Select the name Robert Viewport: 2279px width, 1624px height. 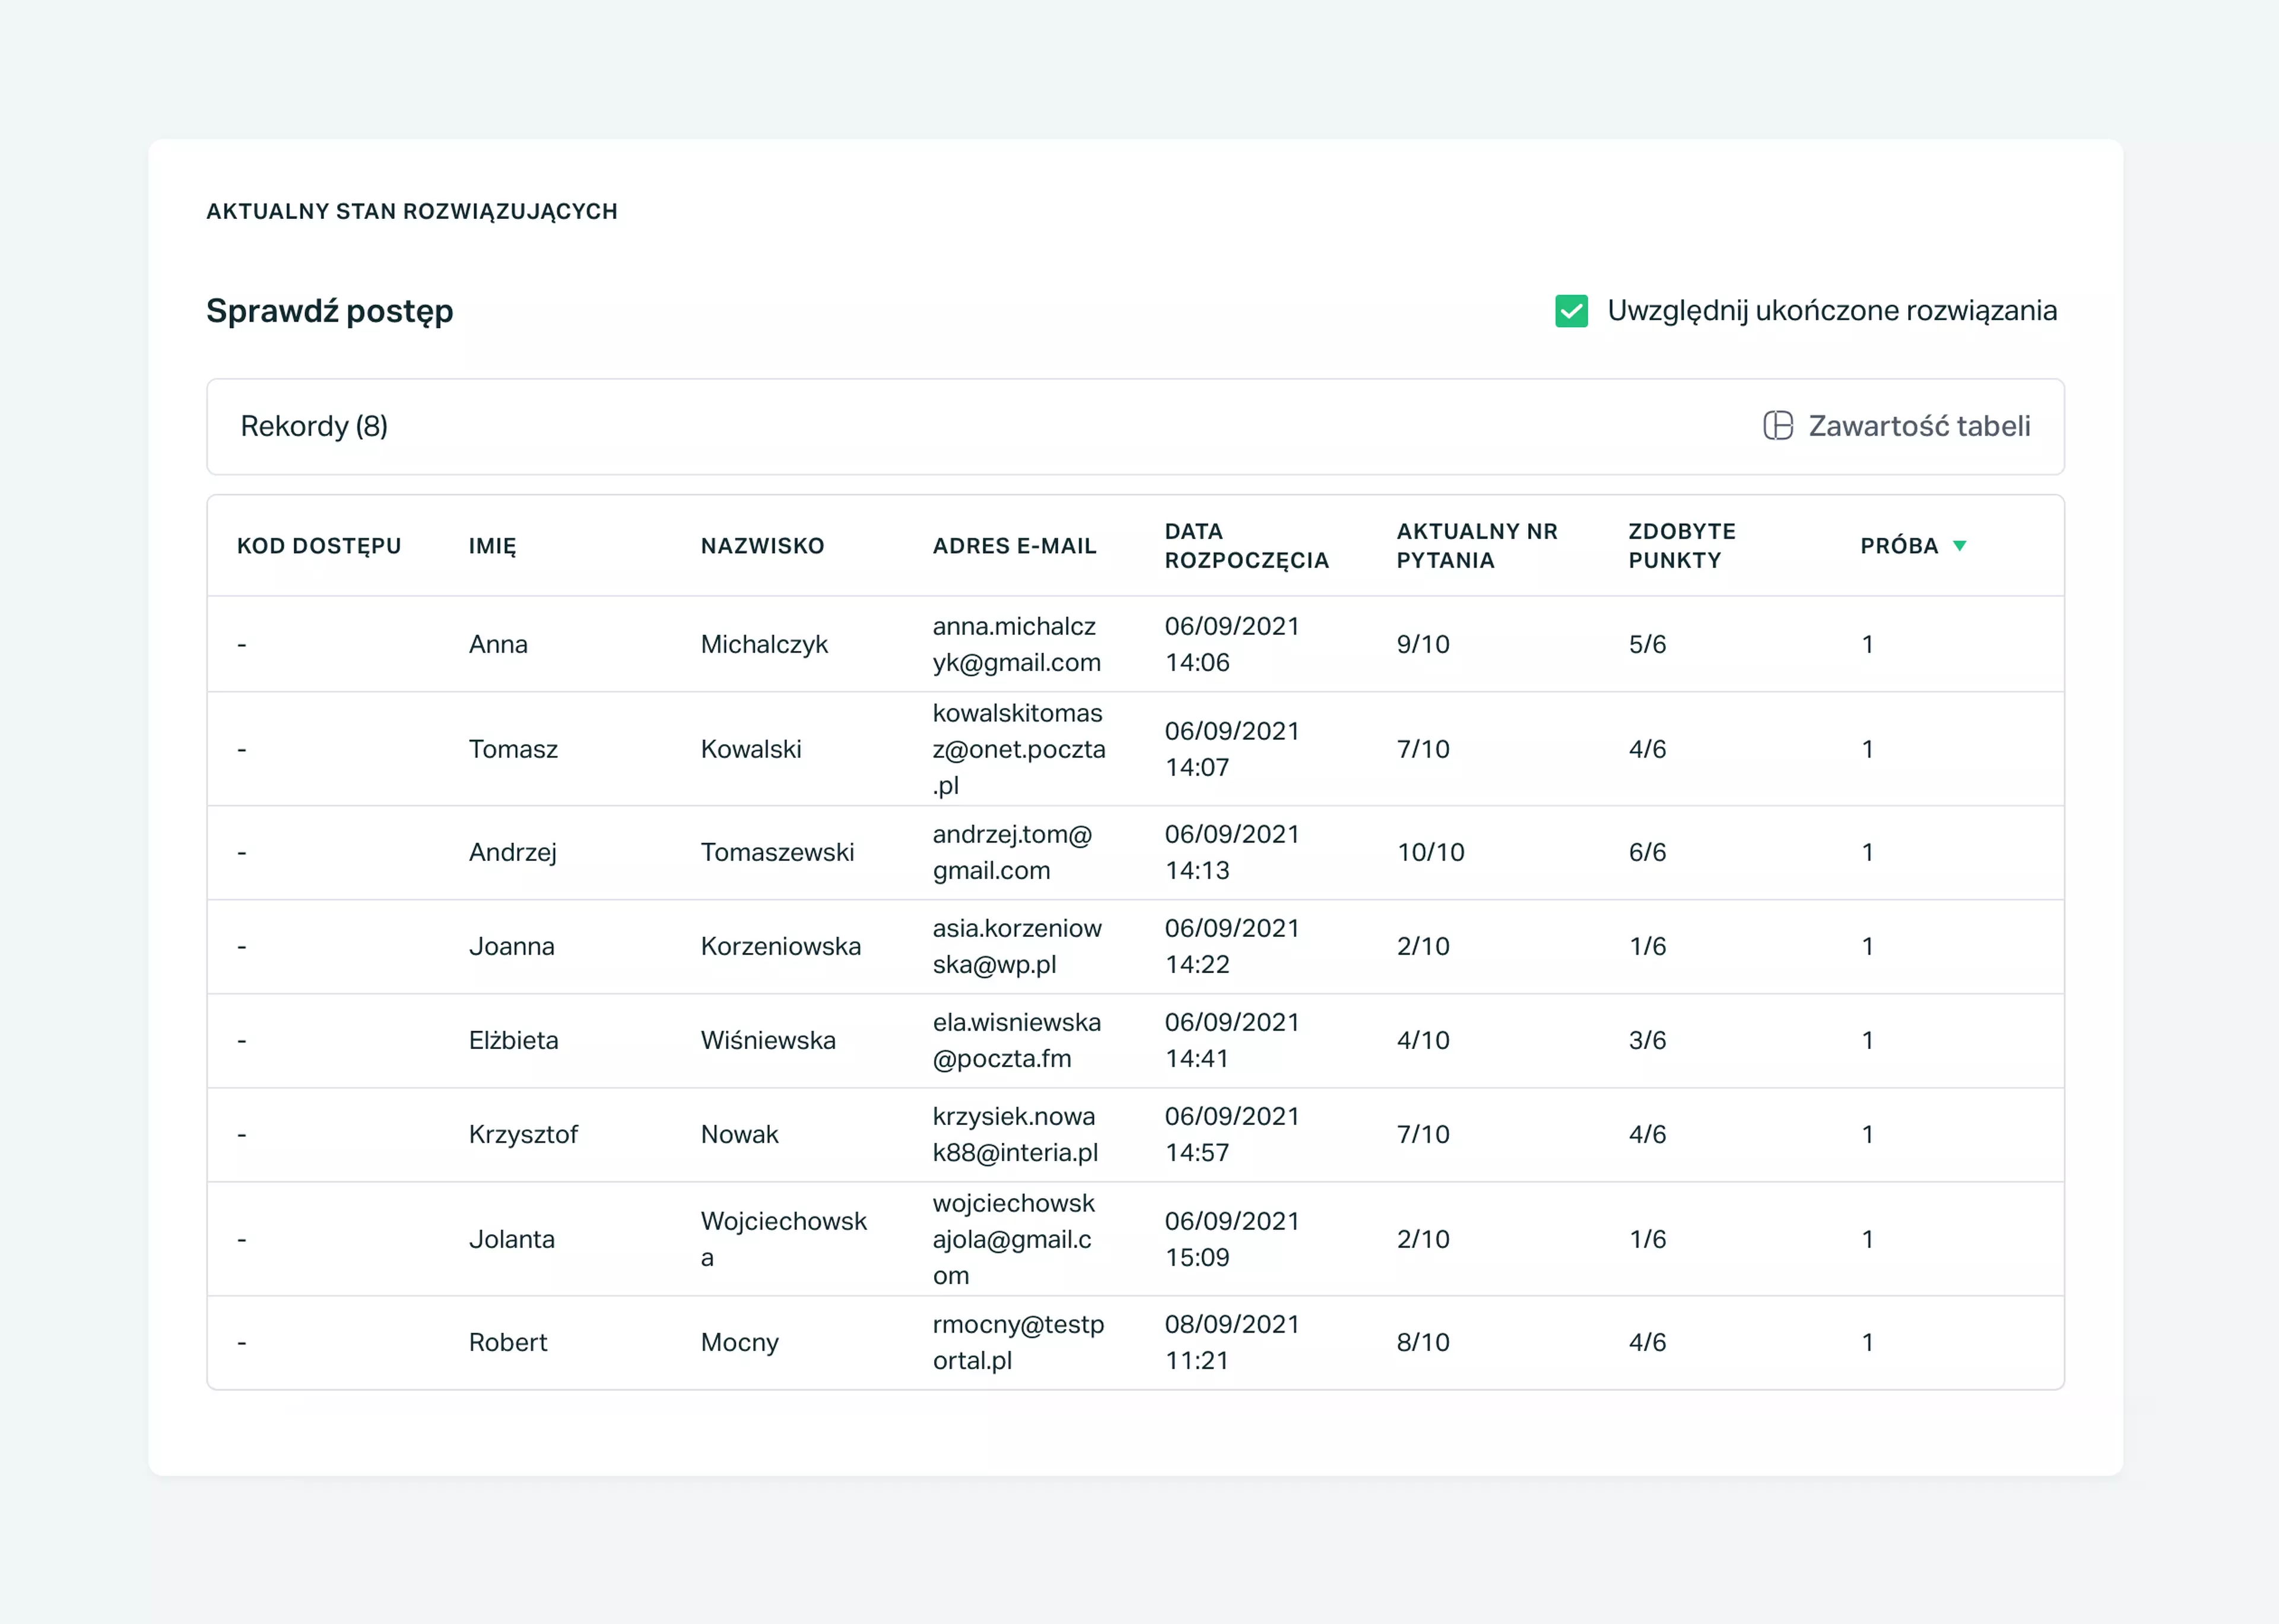point(508,1342)
